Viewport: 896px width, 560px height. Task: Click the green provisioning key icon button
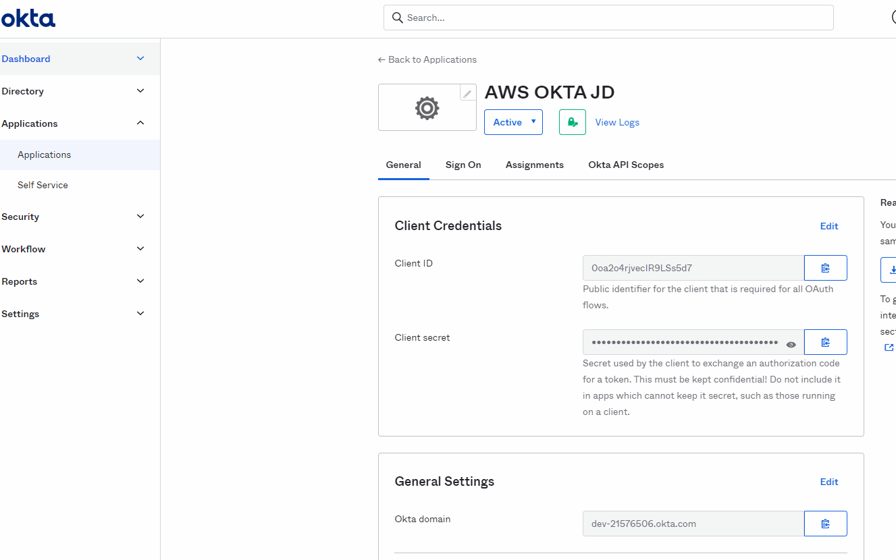[573, 122]
